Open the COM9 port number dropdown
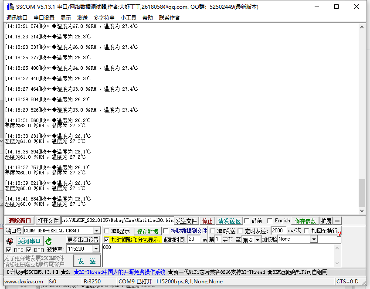Image resolution: width=370 pixels, height=289 pixels. tap(96, 231)
